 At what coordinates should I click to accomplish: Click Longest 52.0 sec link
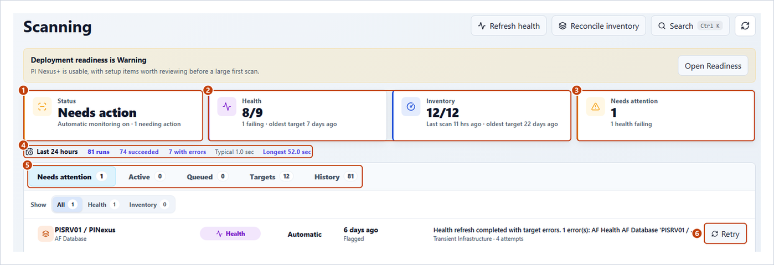tap(287, 152)
